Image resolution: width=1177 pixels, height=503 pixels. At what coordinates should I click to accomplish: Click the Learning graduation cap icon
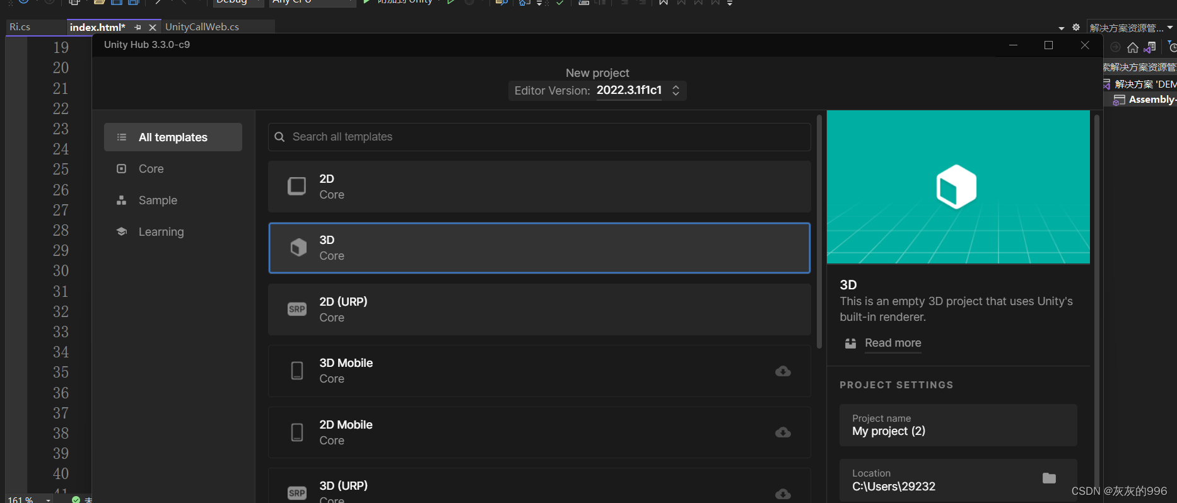point(122,231)
